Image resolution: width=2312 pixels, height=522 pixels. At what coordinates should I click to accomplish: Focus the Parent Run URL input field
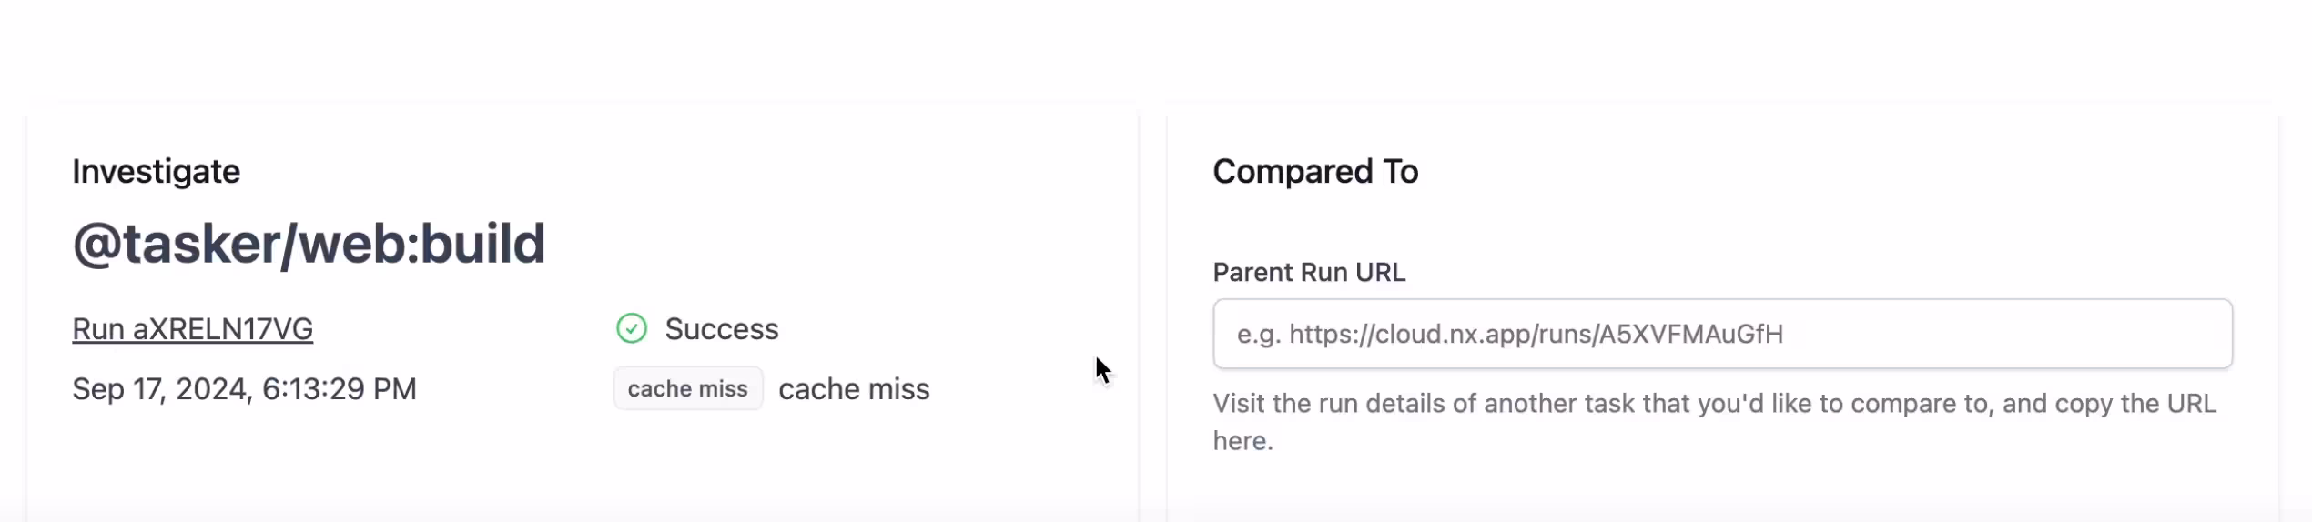coord(1721,334)
